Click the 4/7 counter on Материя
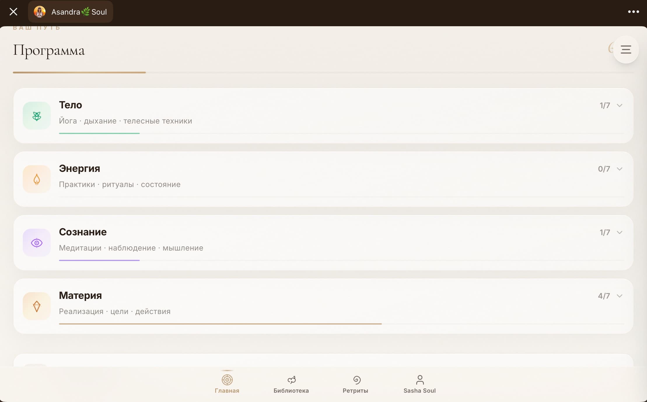This screenshot has width=647, height=402. tap(604, 296)
